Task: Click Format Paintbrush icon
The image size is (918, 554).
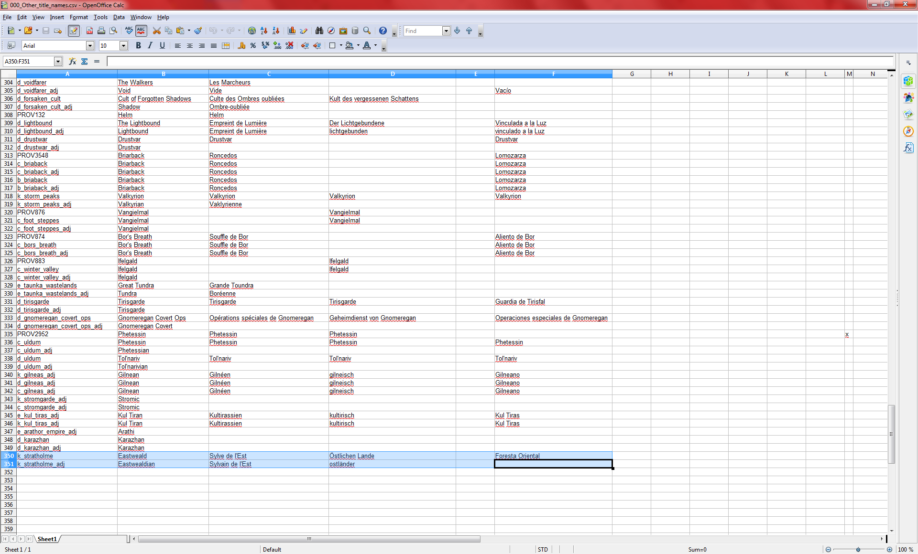Action: coord(198,31)
